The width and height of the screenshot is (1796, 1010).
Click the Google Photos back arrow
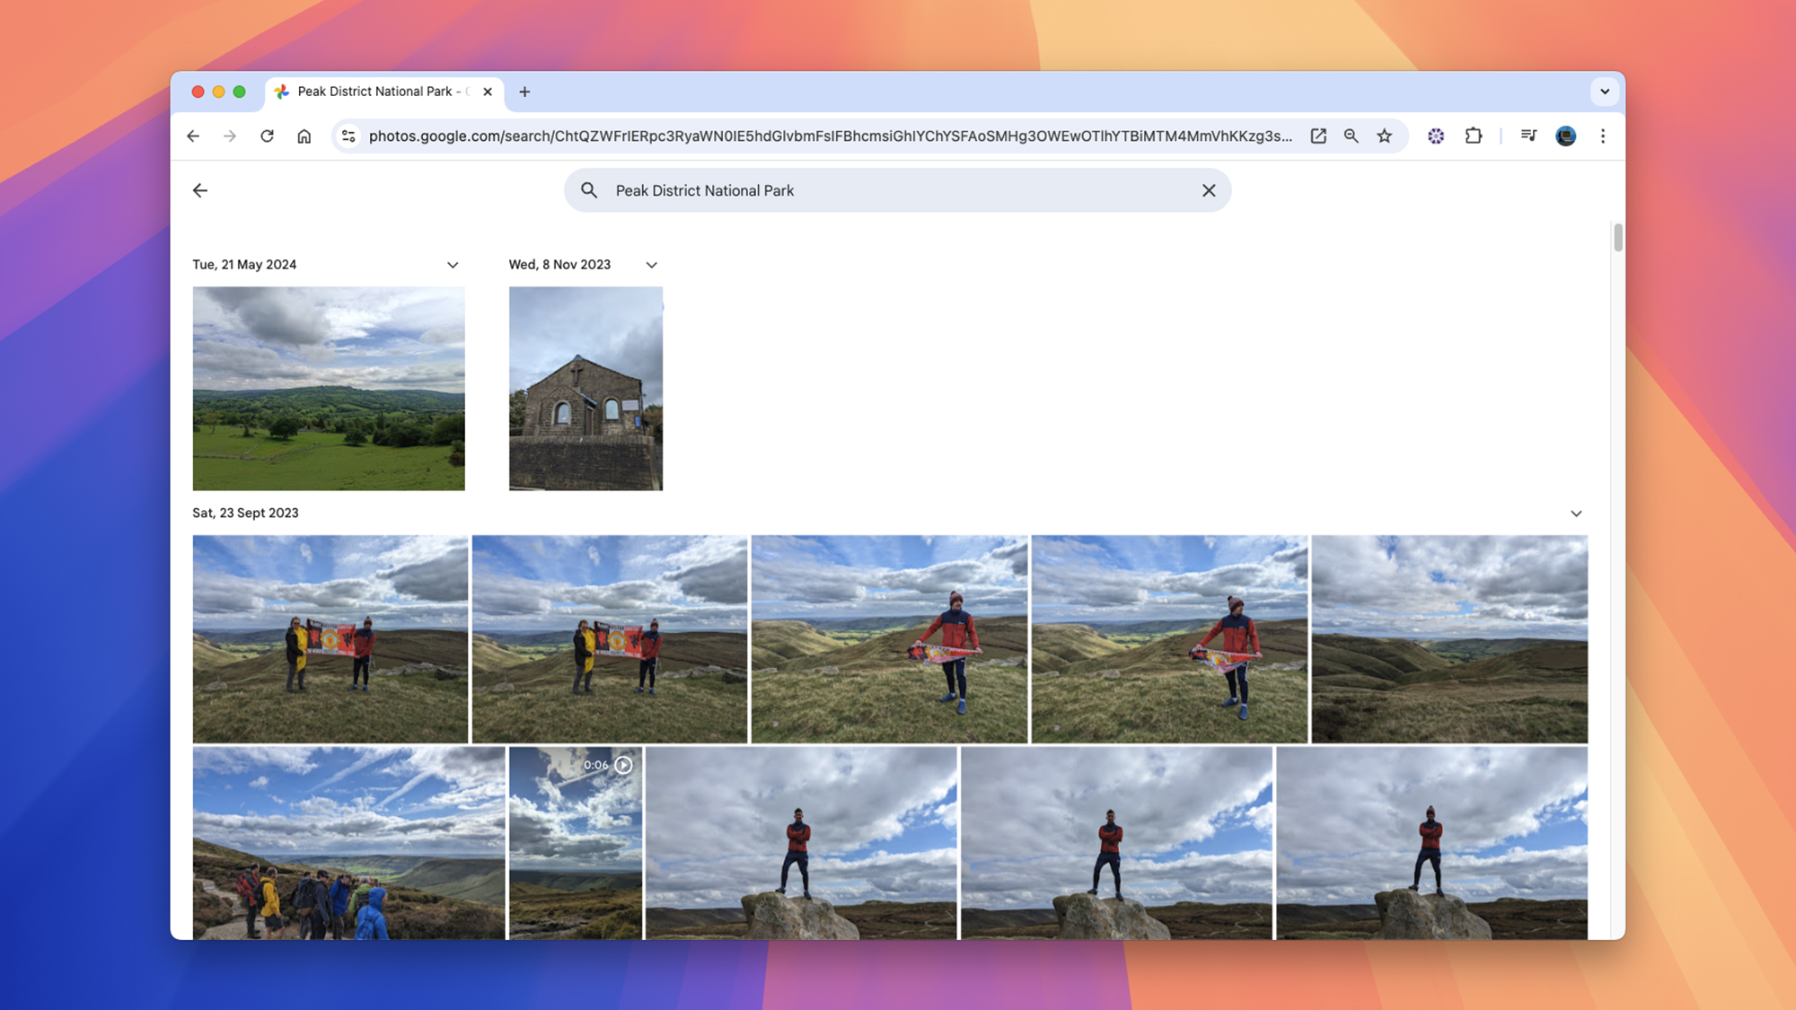200,190
